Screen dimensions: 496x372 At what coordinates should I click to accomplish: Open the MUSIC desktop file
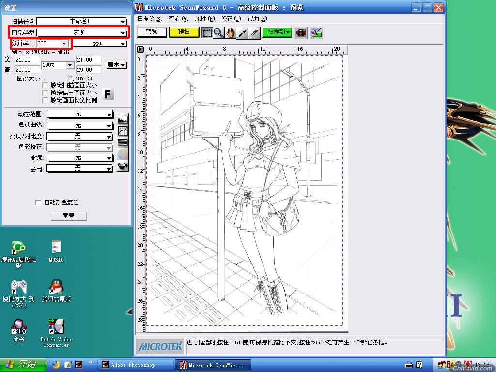56,251
